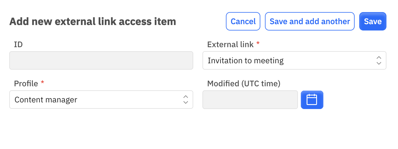Click the 'Profile' field label

[26, 84]
